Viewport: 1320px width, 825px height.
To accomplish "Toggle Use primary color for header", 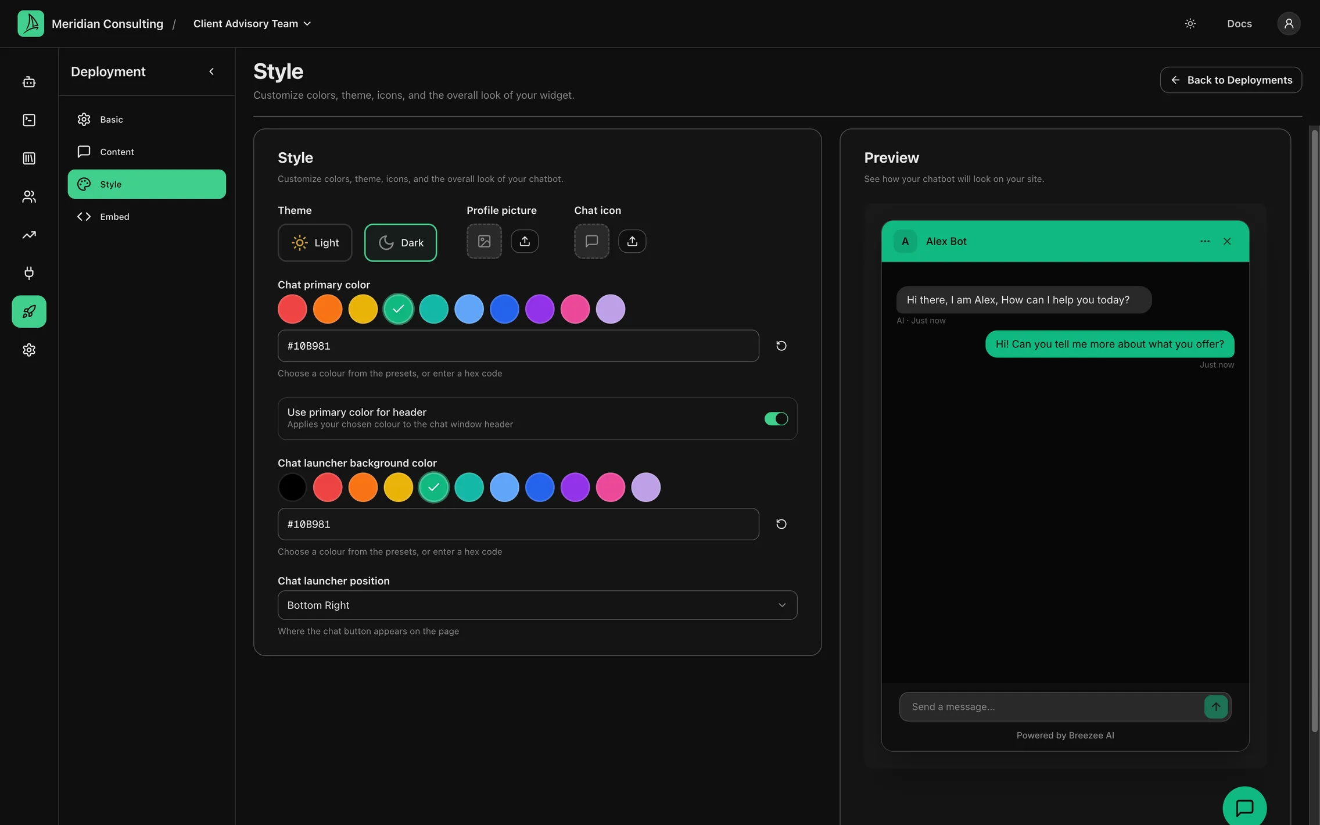I will 776,418.
